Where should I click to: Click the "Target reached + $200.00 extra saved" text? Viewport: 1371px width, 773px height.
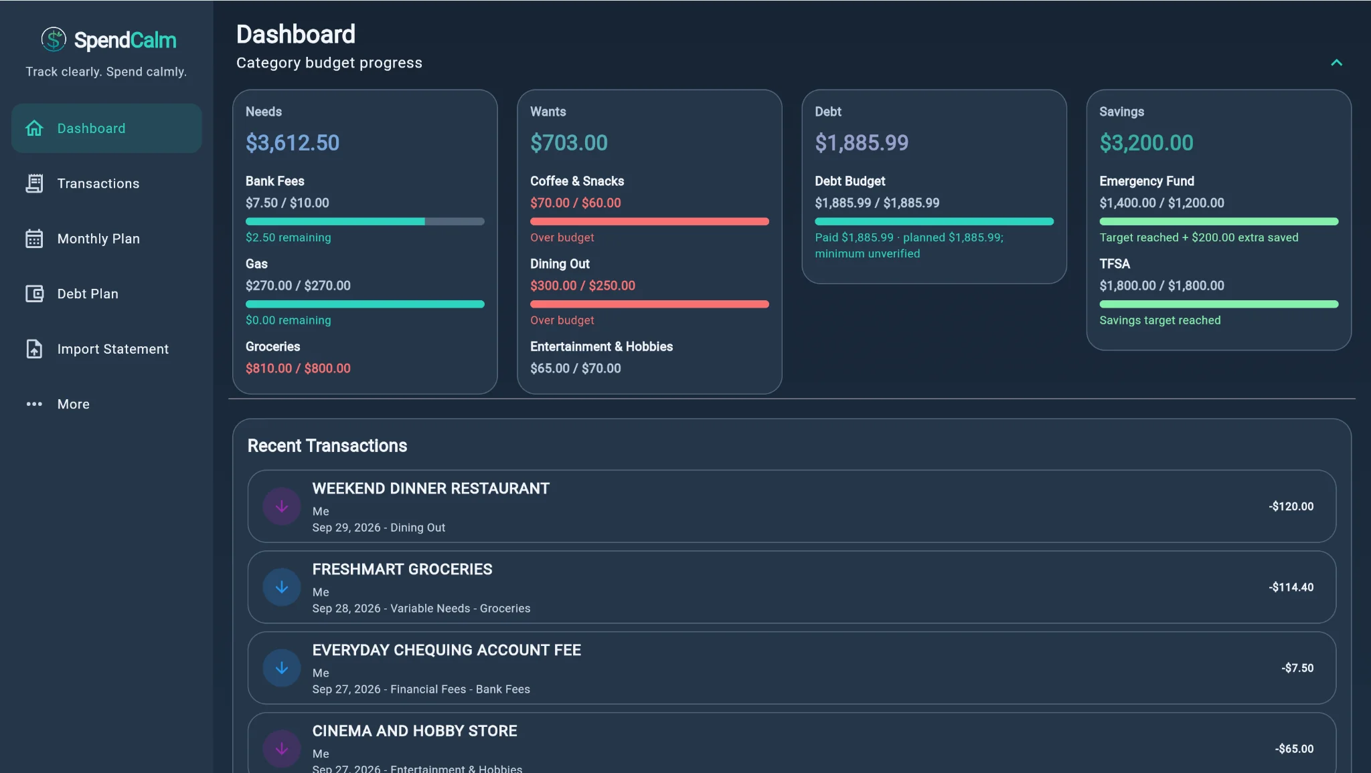point(1198,237)
